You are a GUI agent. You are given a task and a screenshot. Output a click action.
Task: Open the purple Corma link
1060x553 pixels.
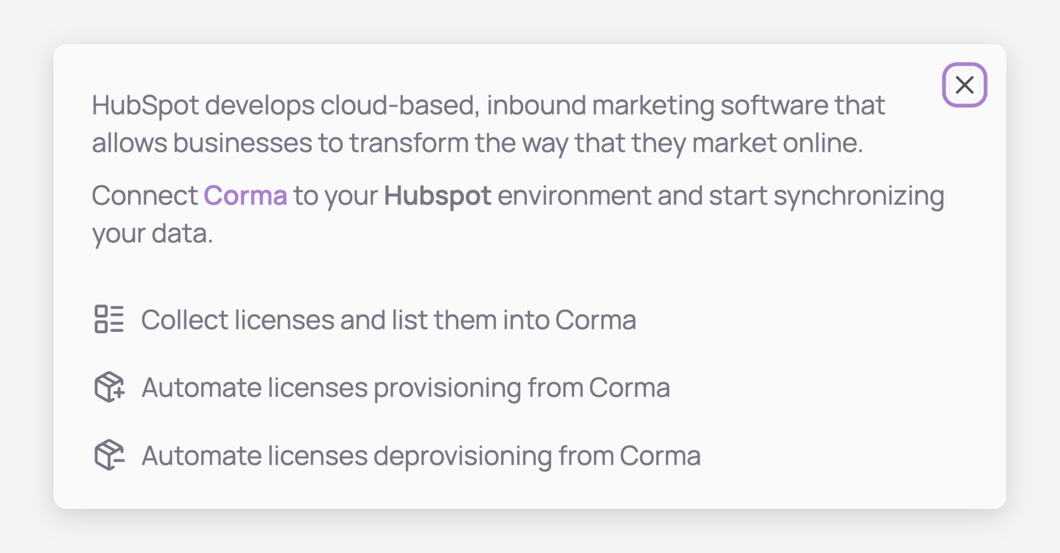pos(245,195)
